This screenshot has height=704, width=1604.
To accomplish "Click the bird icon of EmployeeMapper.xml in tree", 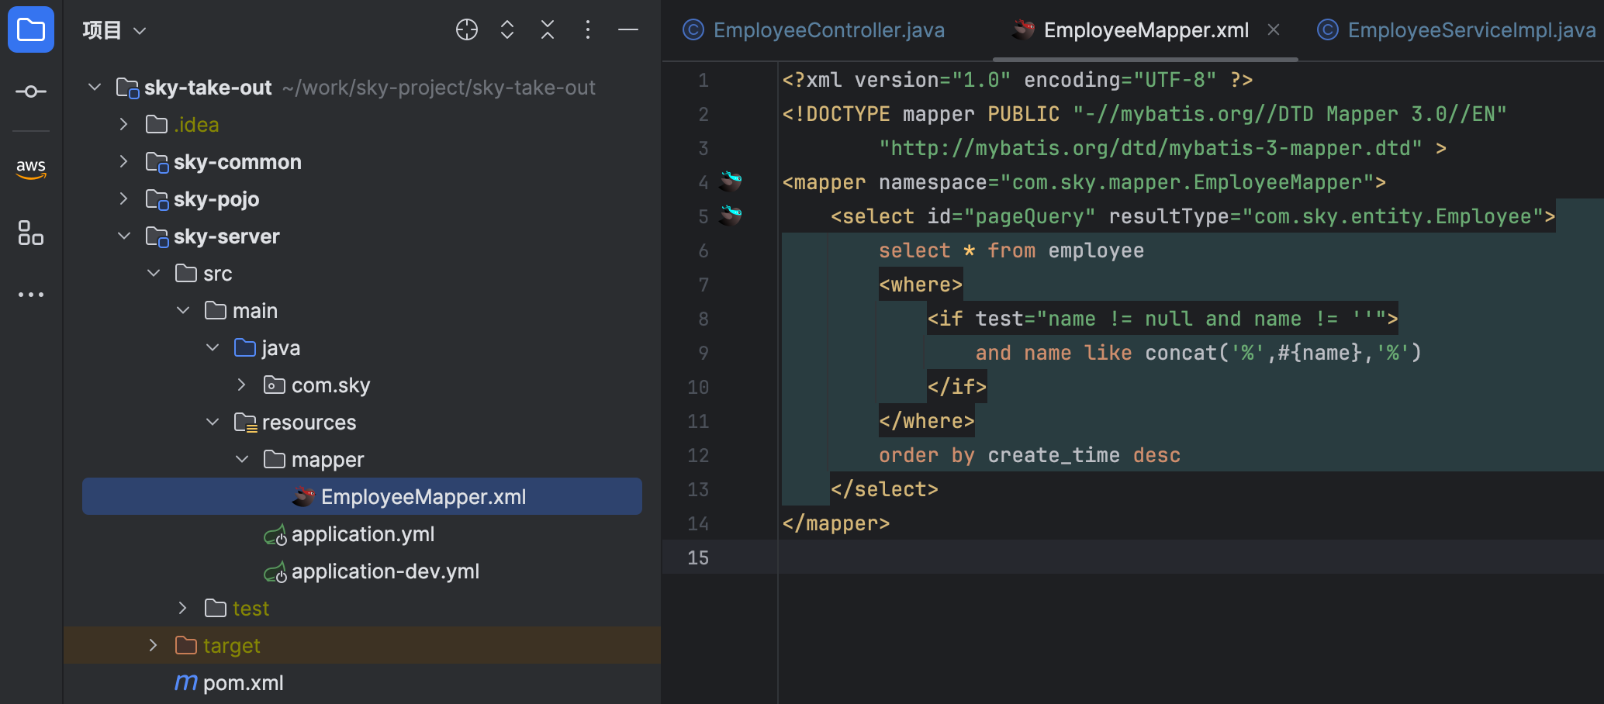I will (x=304, y=496).
